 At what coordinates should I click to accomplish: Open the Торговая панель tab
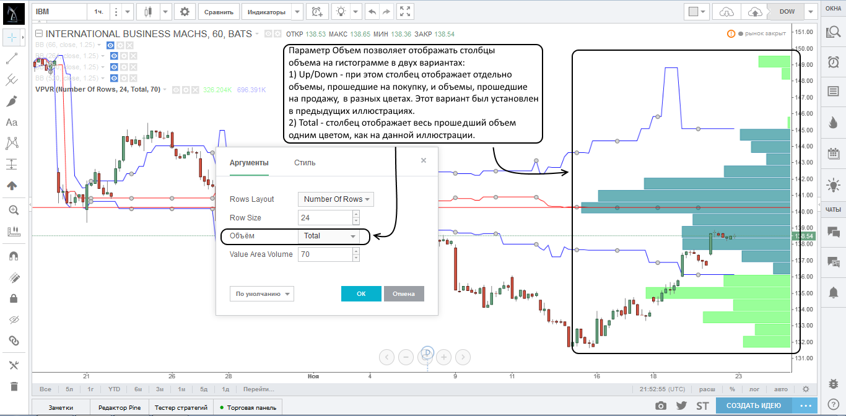point(248,407)
